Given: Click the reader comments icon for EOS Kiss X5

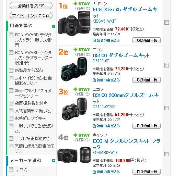Looking at the screenshot, I should coord(94,40).
